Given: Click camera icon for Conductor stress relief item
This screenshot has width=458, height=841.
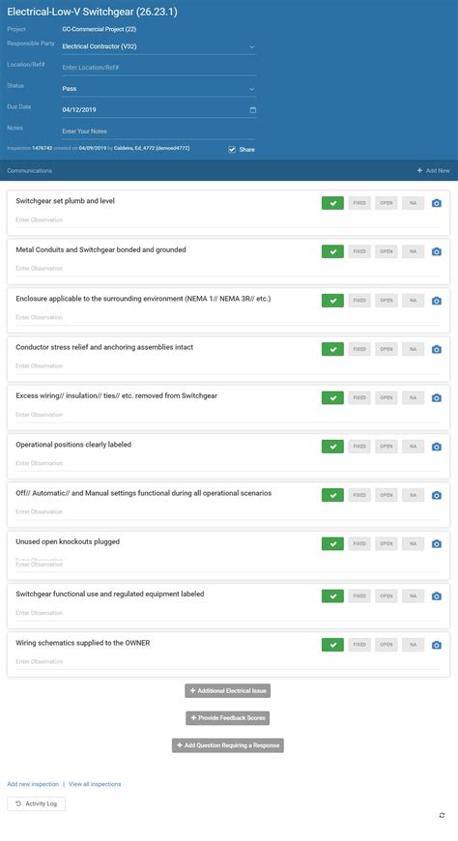Looking at the screenshot, I should pyautogui.click(x=437, y=349).
